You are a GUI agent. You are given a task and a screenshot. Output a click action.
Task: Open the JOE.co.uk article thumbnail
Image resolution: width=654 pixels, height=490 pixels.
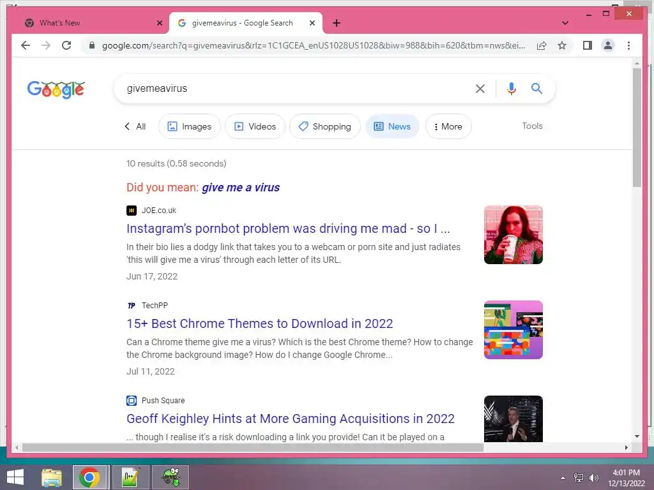tap(513, 235)
